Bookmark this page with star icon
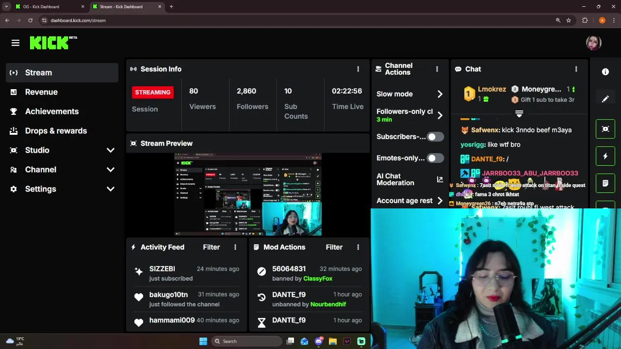Image resolution: width=621 pixels, height=349 pixels. coord(569,20)
